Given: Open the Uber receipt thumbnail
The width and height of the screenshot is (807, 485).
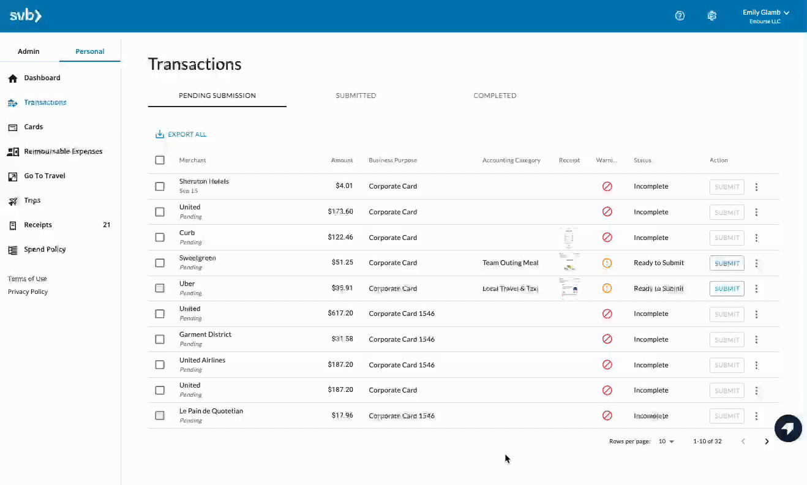Looking at the screenshot, I should click(569, 288).
